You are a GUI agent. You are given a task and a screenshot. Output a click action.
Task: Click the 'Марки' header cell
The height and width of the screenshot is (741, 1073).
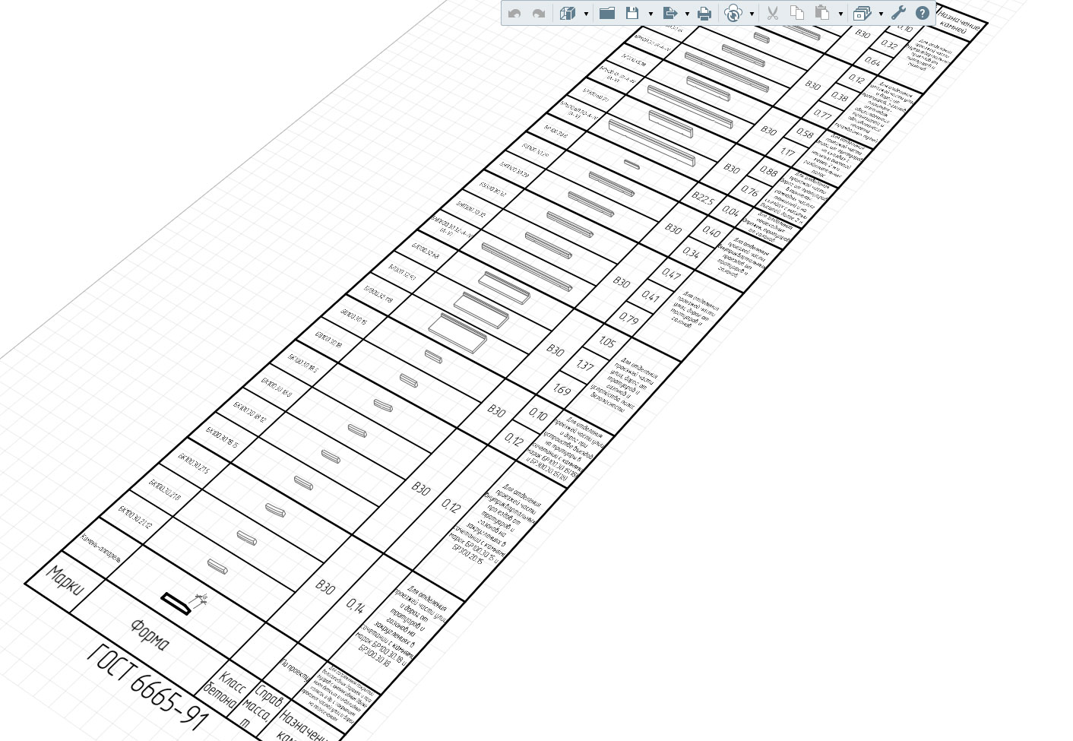pos(65,581)
